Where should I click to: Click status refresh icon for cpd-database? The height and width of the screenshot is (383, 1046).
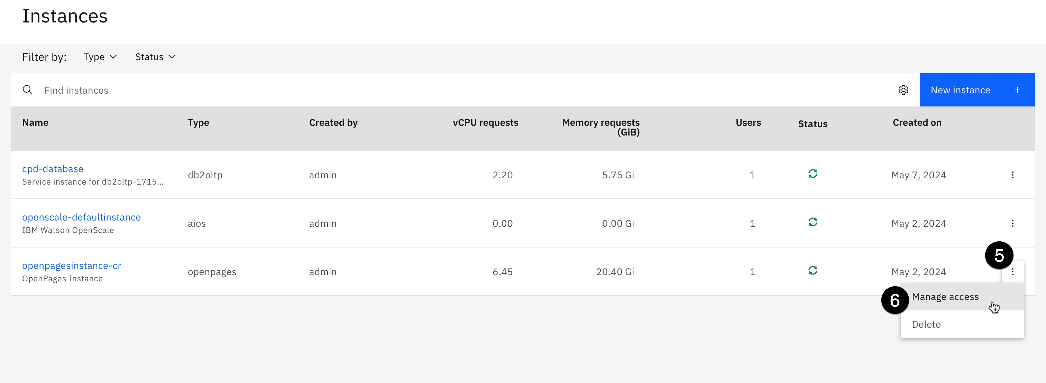[813, 174]
